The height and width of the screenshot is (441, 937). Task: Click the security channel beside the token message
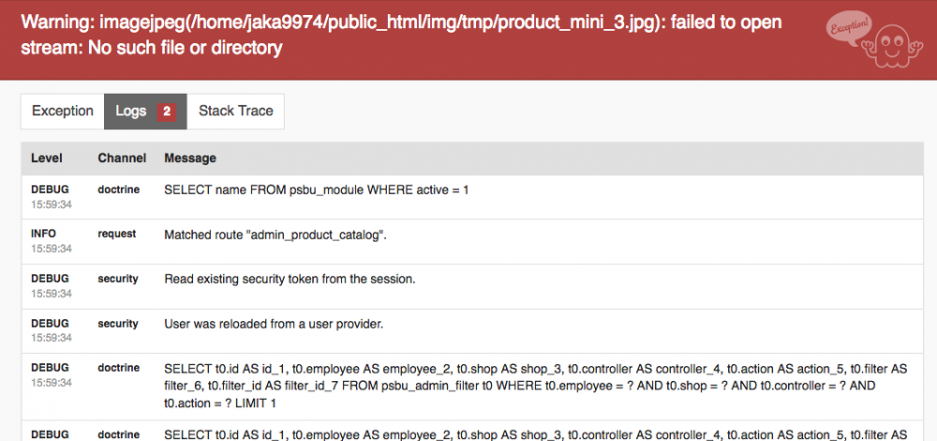click(x=118, y=279)
